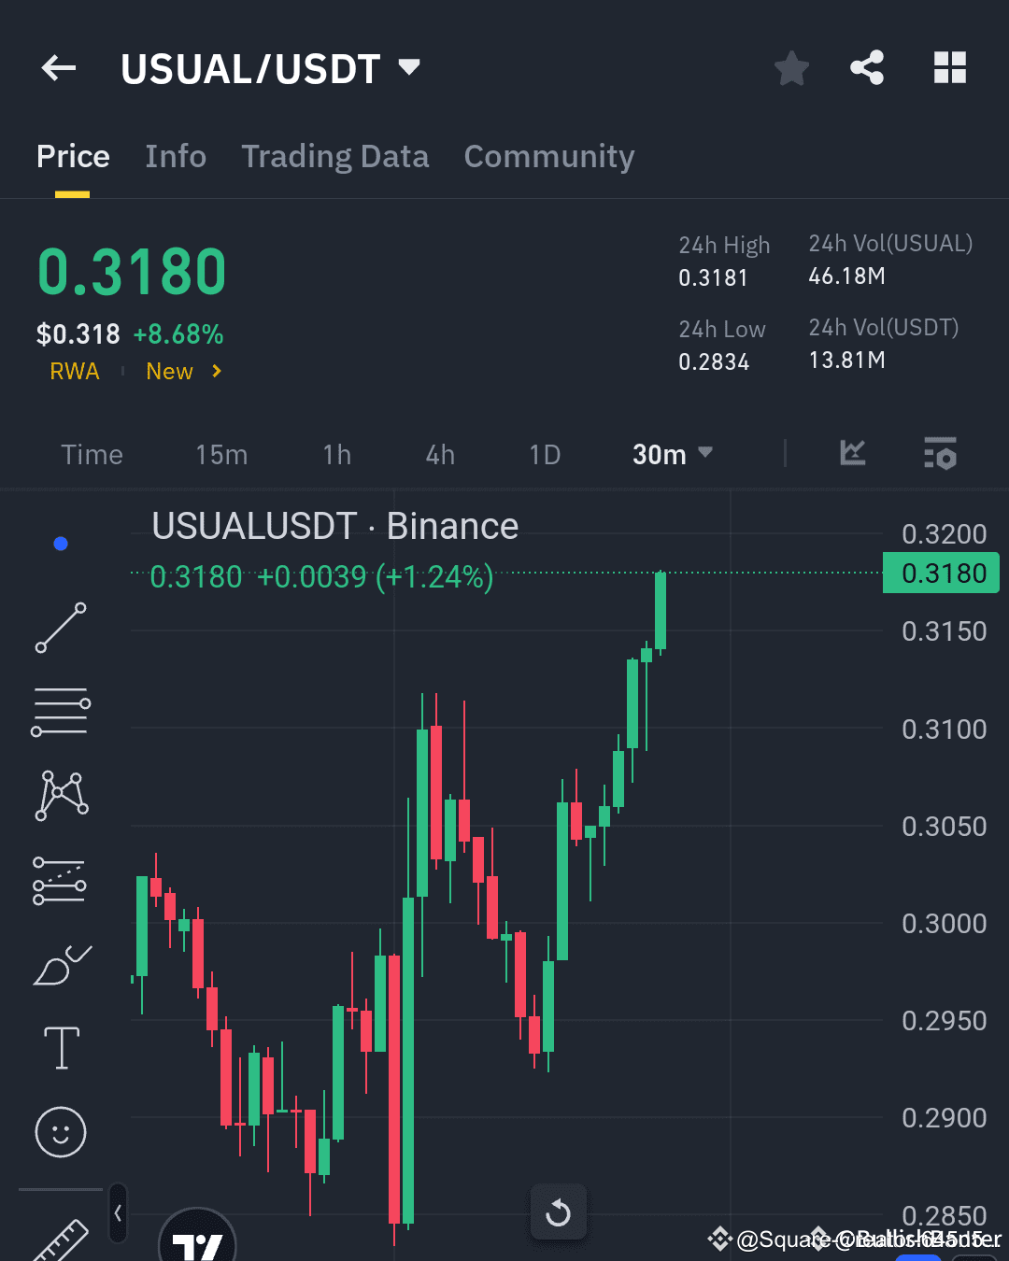Select the text annotation tool
Screen dimensions: 1009x1261
(x=61, y=1048)
